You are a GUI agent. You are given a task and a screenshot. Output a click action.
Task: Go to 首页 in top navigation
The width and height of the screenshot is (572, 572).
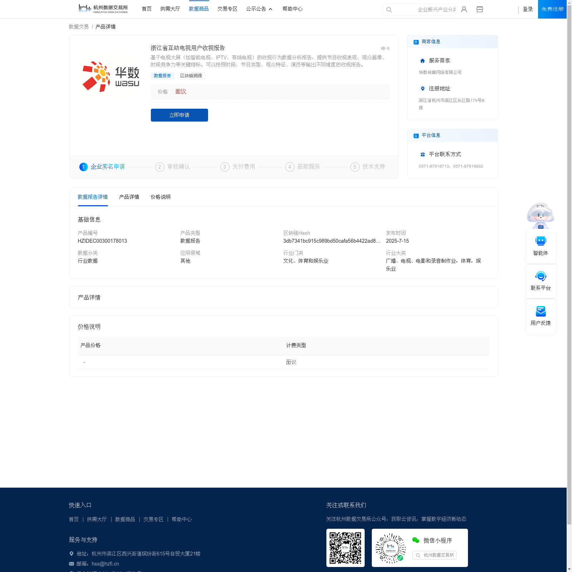(147, 9)
